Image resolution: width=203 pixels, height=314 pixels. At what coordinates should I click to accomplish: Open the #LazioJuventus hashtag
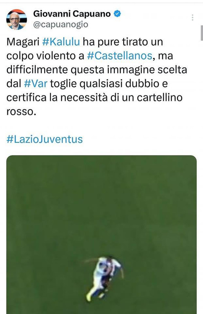click(x=45, y=139)
